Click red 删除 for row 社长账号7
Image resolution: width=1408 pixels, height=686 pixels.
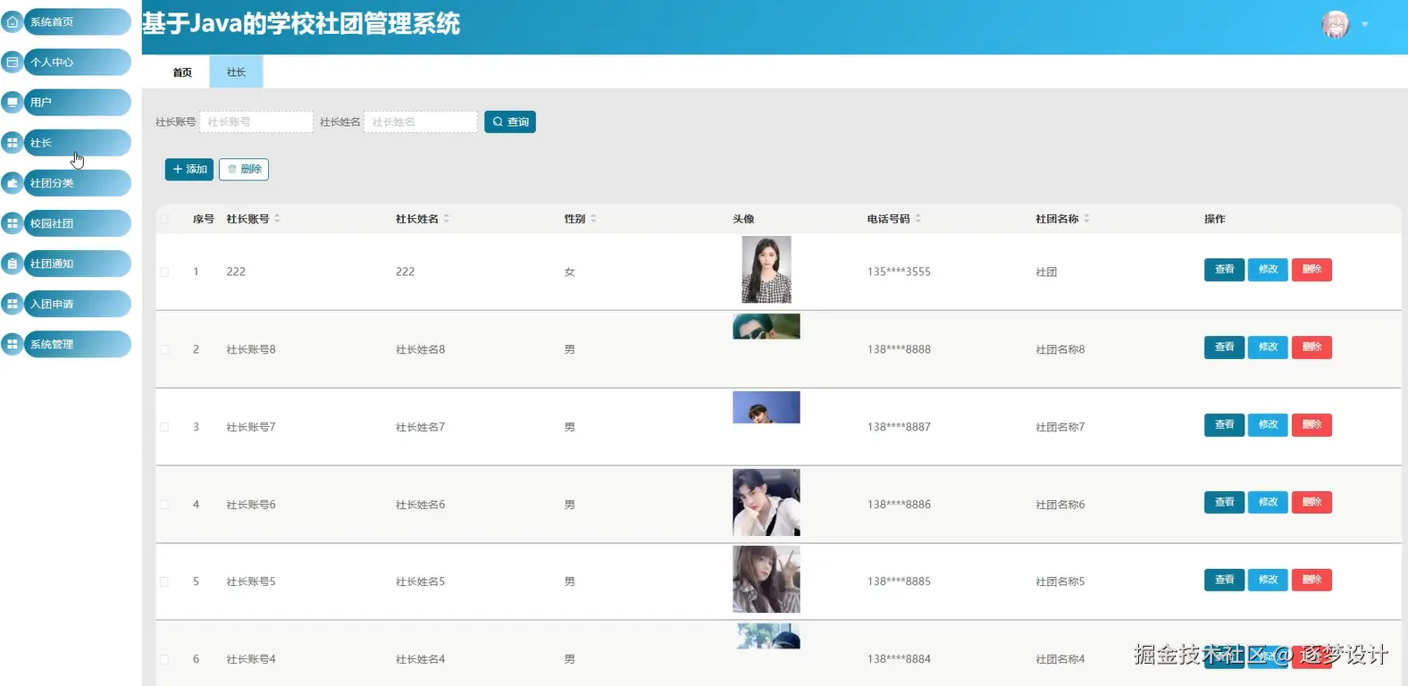(1312, 425)
